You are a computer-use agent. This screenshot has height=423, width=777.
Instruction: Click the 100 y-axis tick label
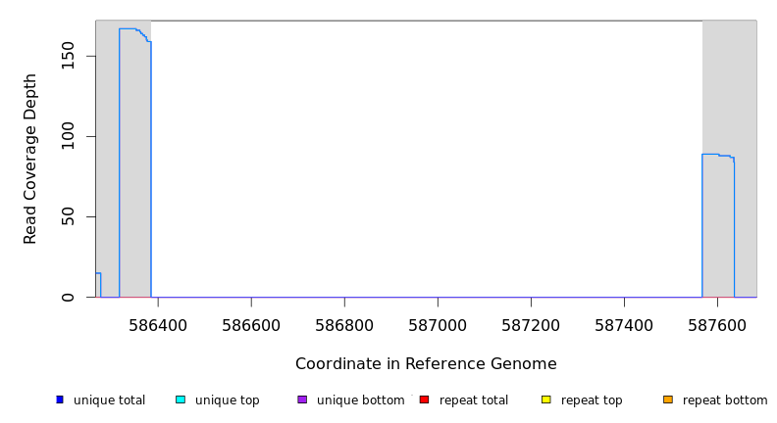68,136
